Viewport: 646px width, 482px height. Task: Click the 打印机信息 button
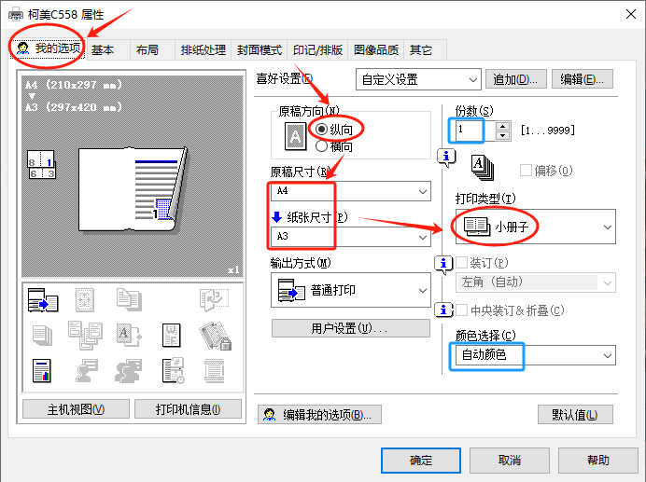[x=188, y=409]
